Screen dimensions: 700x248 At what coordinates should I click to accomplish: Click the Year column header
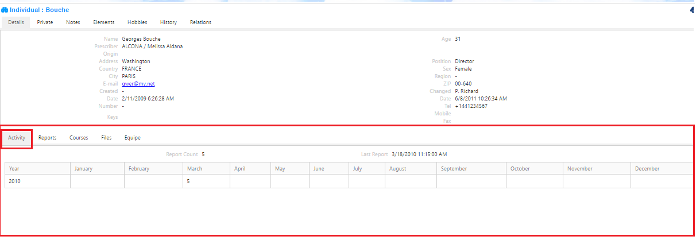coord(14,169)
